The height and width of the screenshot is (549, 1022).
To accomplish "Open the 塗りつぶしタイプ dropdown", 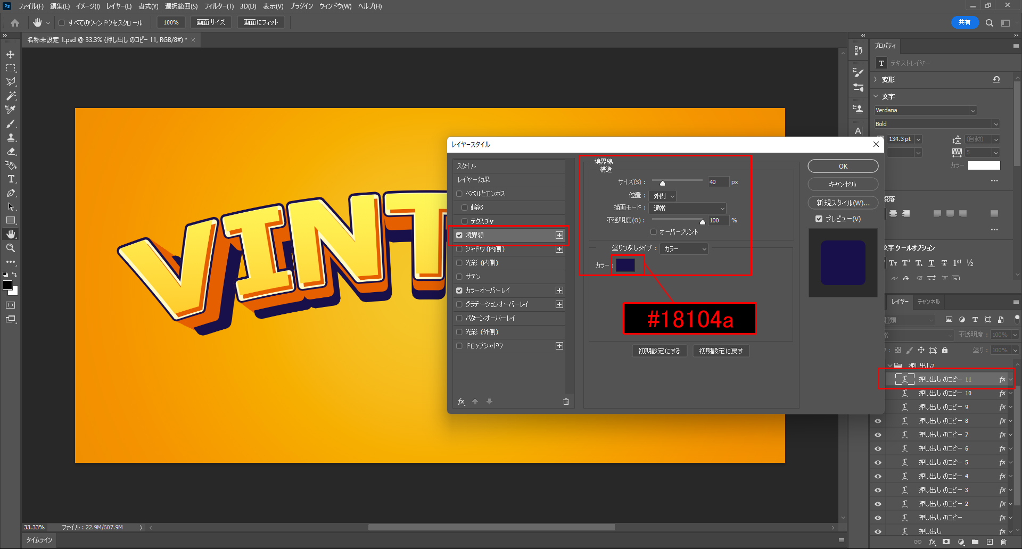I will [684, 248].
